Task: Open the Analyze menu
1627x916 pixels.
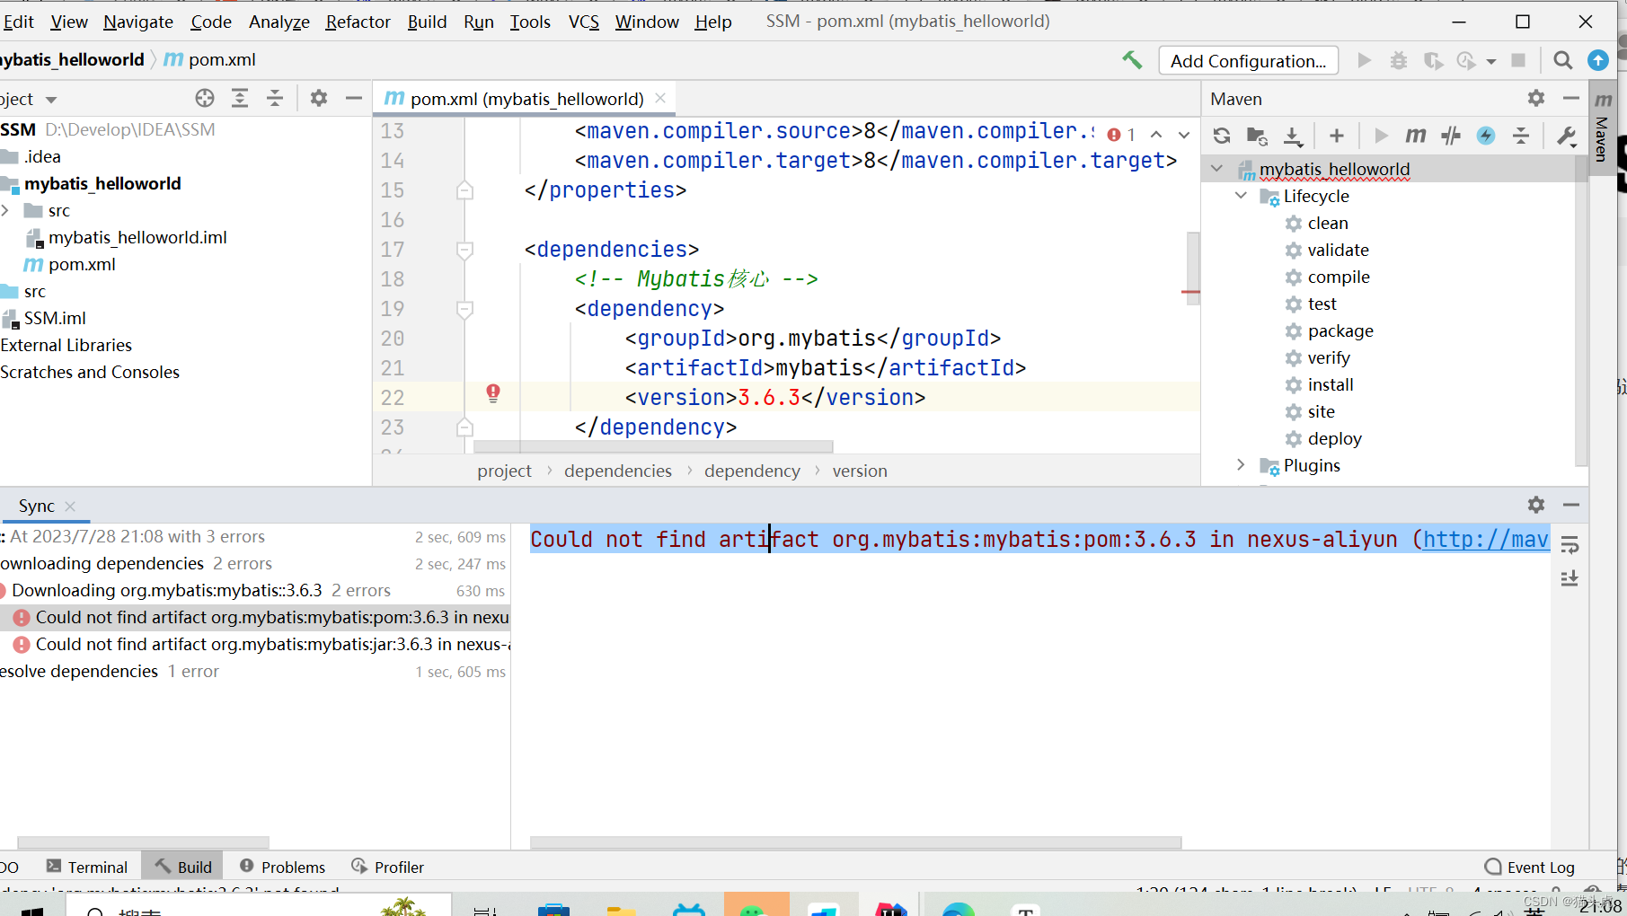Action: pyautogui.click(x=279, y=22)
